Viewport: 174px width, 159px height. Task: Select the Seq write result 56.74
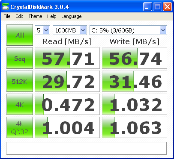pos(135,58)
